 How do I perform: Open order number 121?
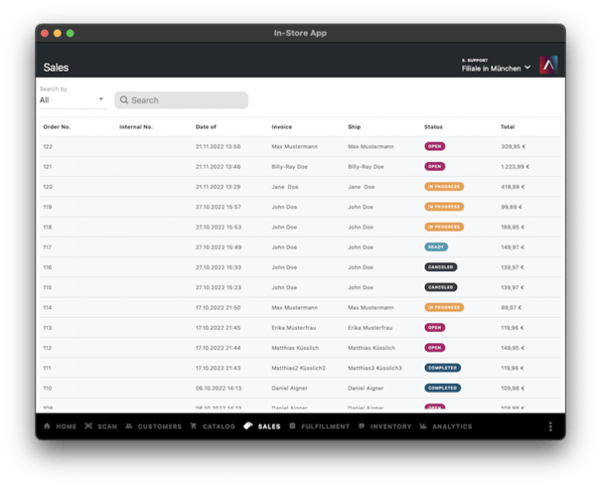pyautogui.click(x=47, y=167)
